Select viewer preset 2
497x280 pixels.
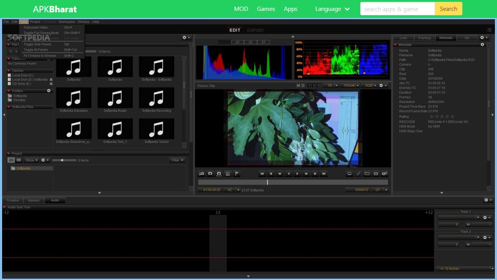(314, 86)
